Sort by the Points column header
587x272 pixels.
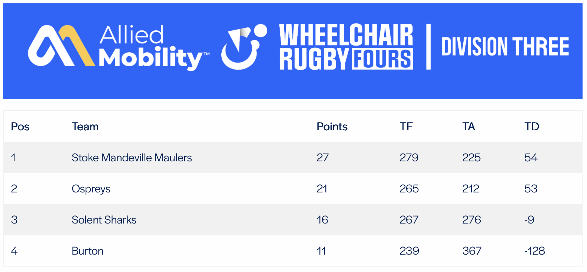tap(332, 127)
